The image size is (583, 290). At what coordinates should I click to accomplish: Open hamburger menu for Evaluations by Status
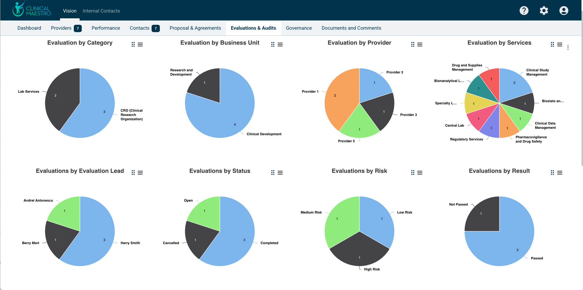tap(280, 173)
